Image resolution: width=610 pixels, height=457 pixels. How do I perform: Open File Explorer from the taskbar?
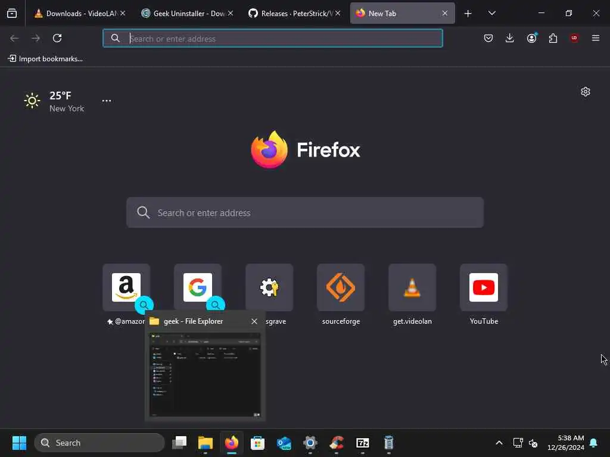[206, 443]
